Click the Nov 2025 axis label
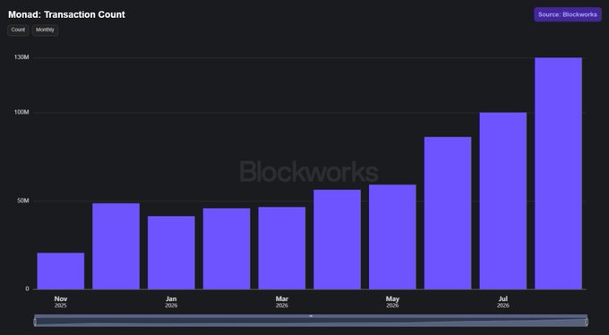The height and width of the screenshot is (335, 609). pos(61,302)
